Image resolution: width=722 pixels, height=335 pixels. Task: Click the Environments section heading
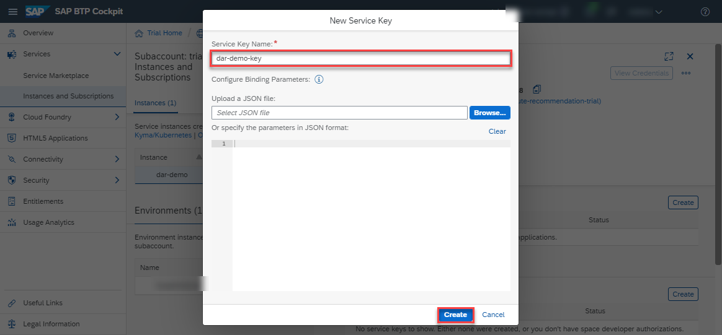click(x=169, y=211)
